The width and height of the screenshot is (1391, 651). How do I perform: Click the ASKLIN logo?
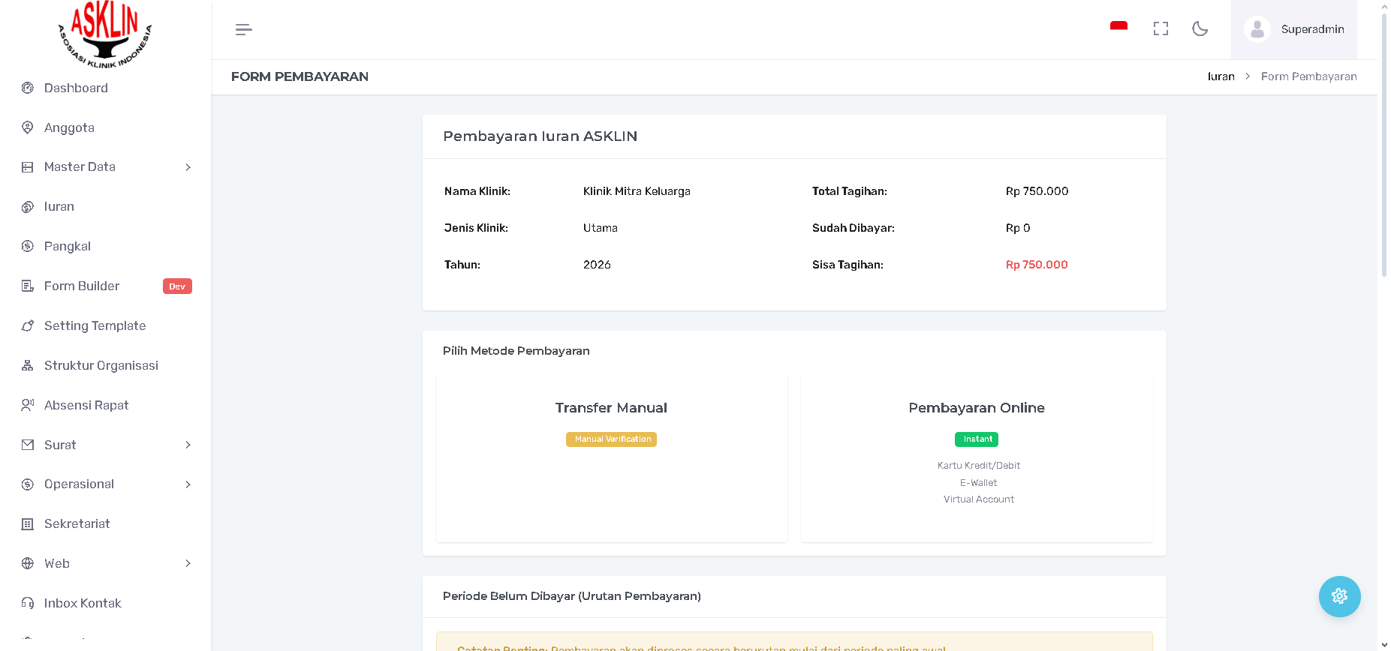(105, 34)
